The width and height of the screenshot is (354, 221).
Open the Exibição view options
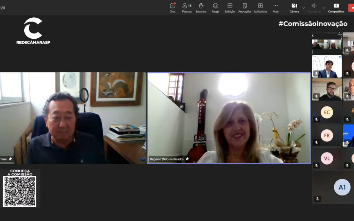pos(230,8)
